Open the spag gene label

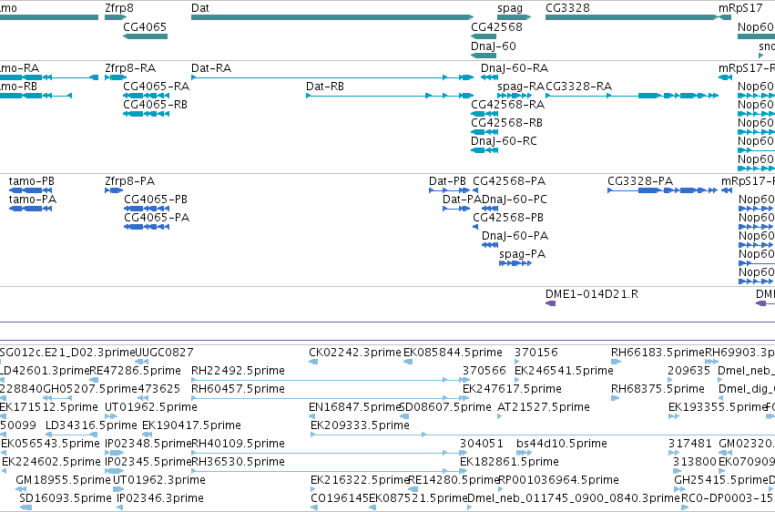click(x=510, y=8)
